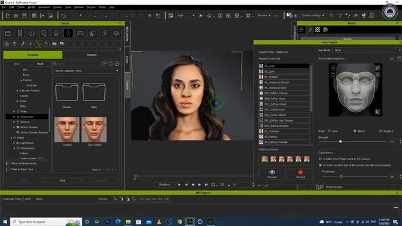
Task: Expand the Motion Director tree node
Action: point(14,127)
